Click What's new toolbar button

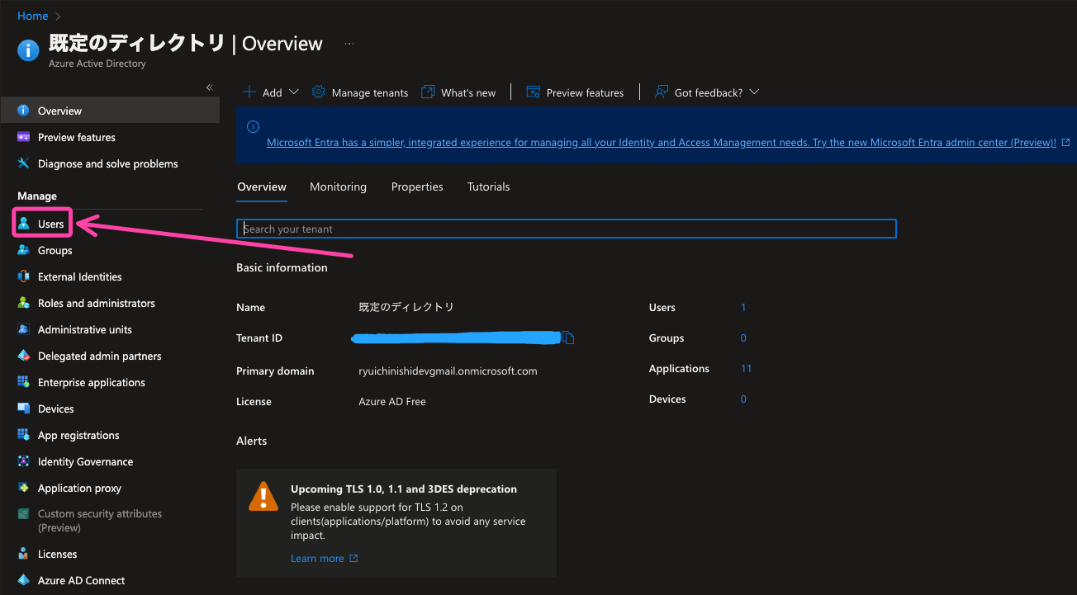click(458, 92)
